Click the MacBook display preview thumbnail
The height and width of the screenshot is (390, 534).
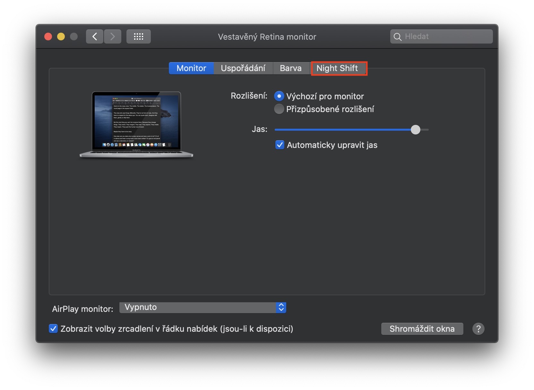click(x=136, y=125)
